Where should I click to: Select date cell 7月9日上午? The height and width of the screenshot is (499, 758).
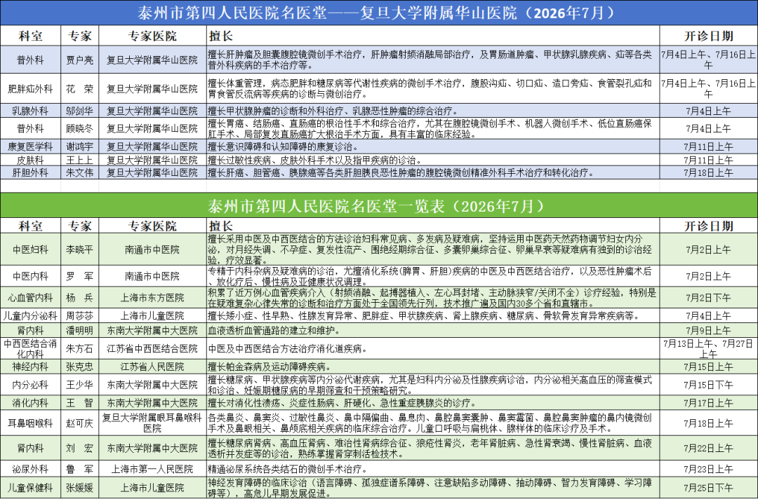[x=708, y=331]
